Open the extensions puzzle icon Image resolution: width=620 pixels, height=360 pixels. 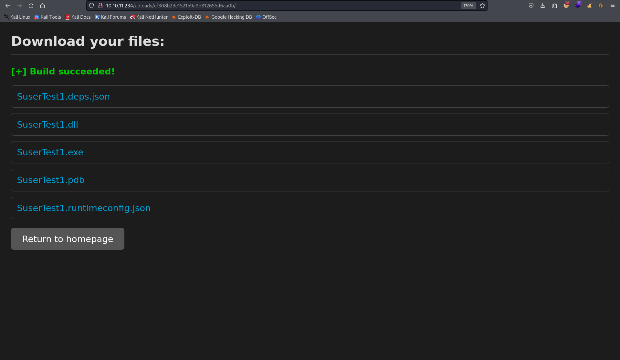click(554, 5)
